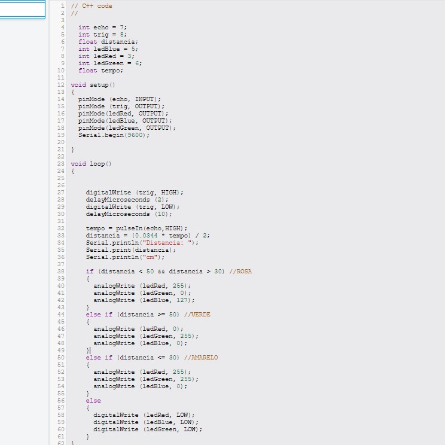Image resolution: width=445 pixels, height=445 pixels.
Task: Click the 'delayMicroseconds (10);' line
Action: coord(129,214)
